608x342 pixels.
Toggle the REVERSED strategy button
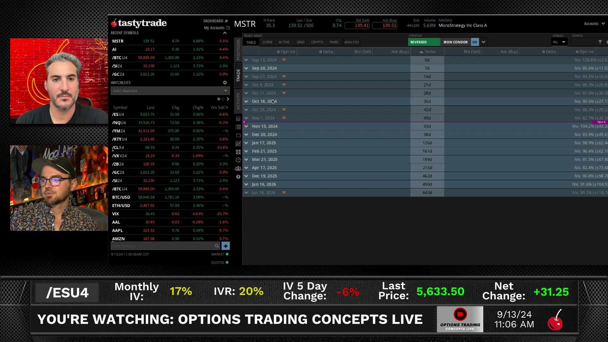(423, 42)
